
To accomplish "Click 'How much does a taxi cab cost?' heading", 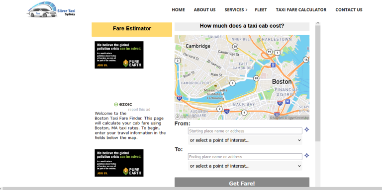I will (242, 26).
